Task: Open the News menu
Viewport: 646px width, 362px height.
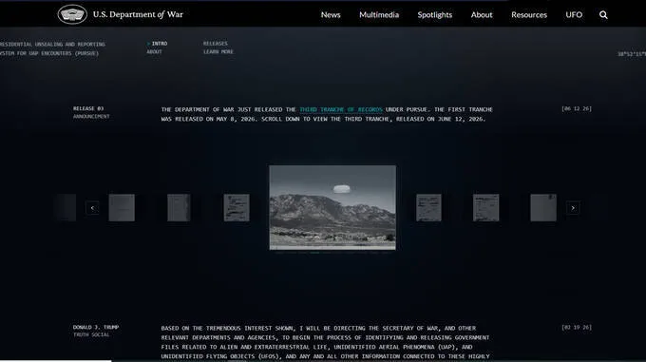Action: pos(331,15)
